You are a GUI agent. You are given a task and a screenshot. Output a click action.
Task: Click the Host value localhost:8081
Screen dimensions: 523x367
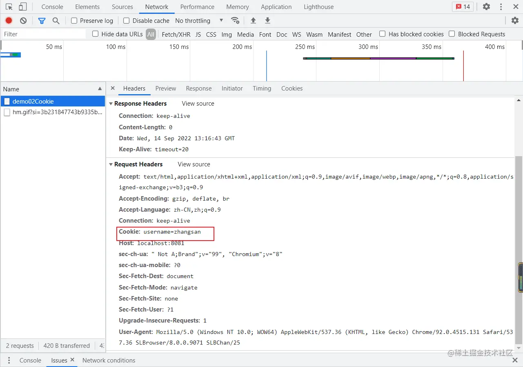[x=160, y=243]
